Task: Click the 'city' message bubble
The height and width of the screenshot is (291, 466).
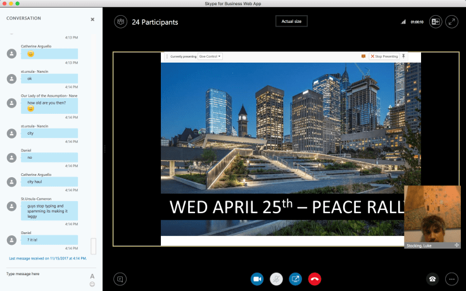Action: point(49,133)
